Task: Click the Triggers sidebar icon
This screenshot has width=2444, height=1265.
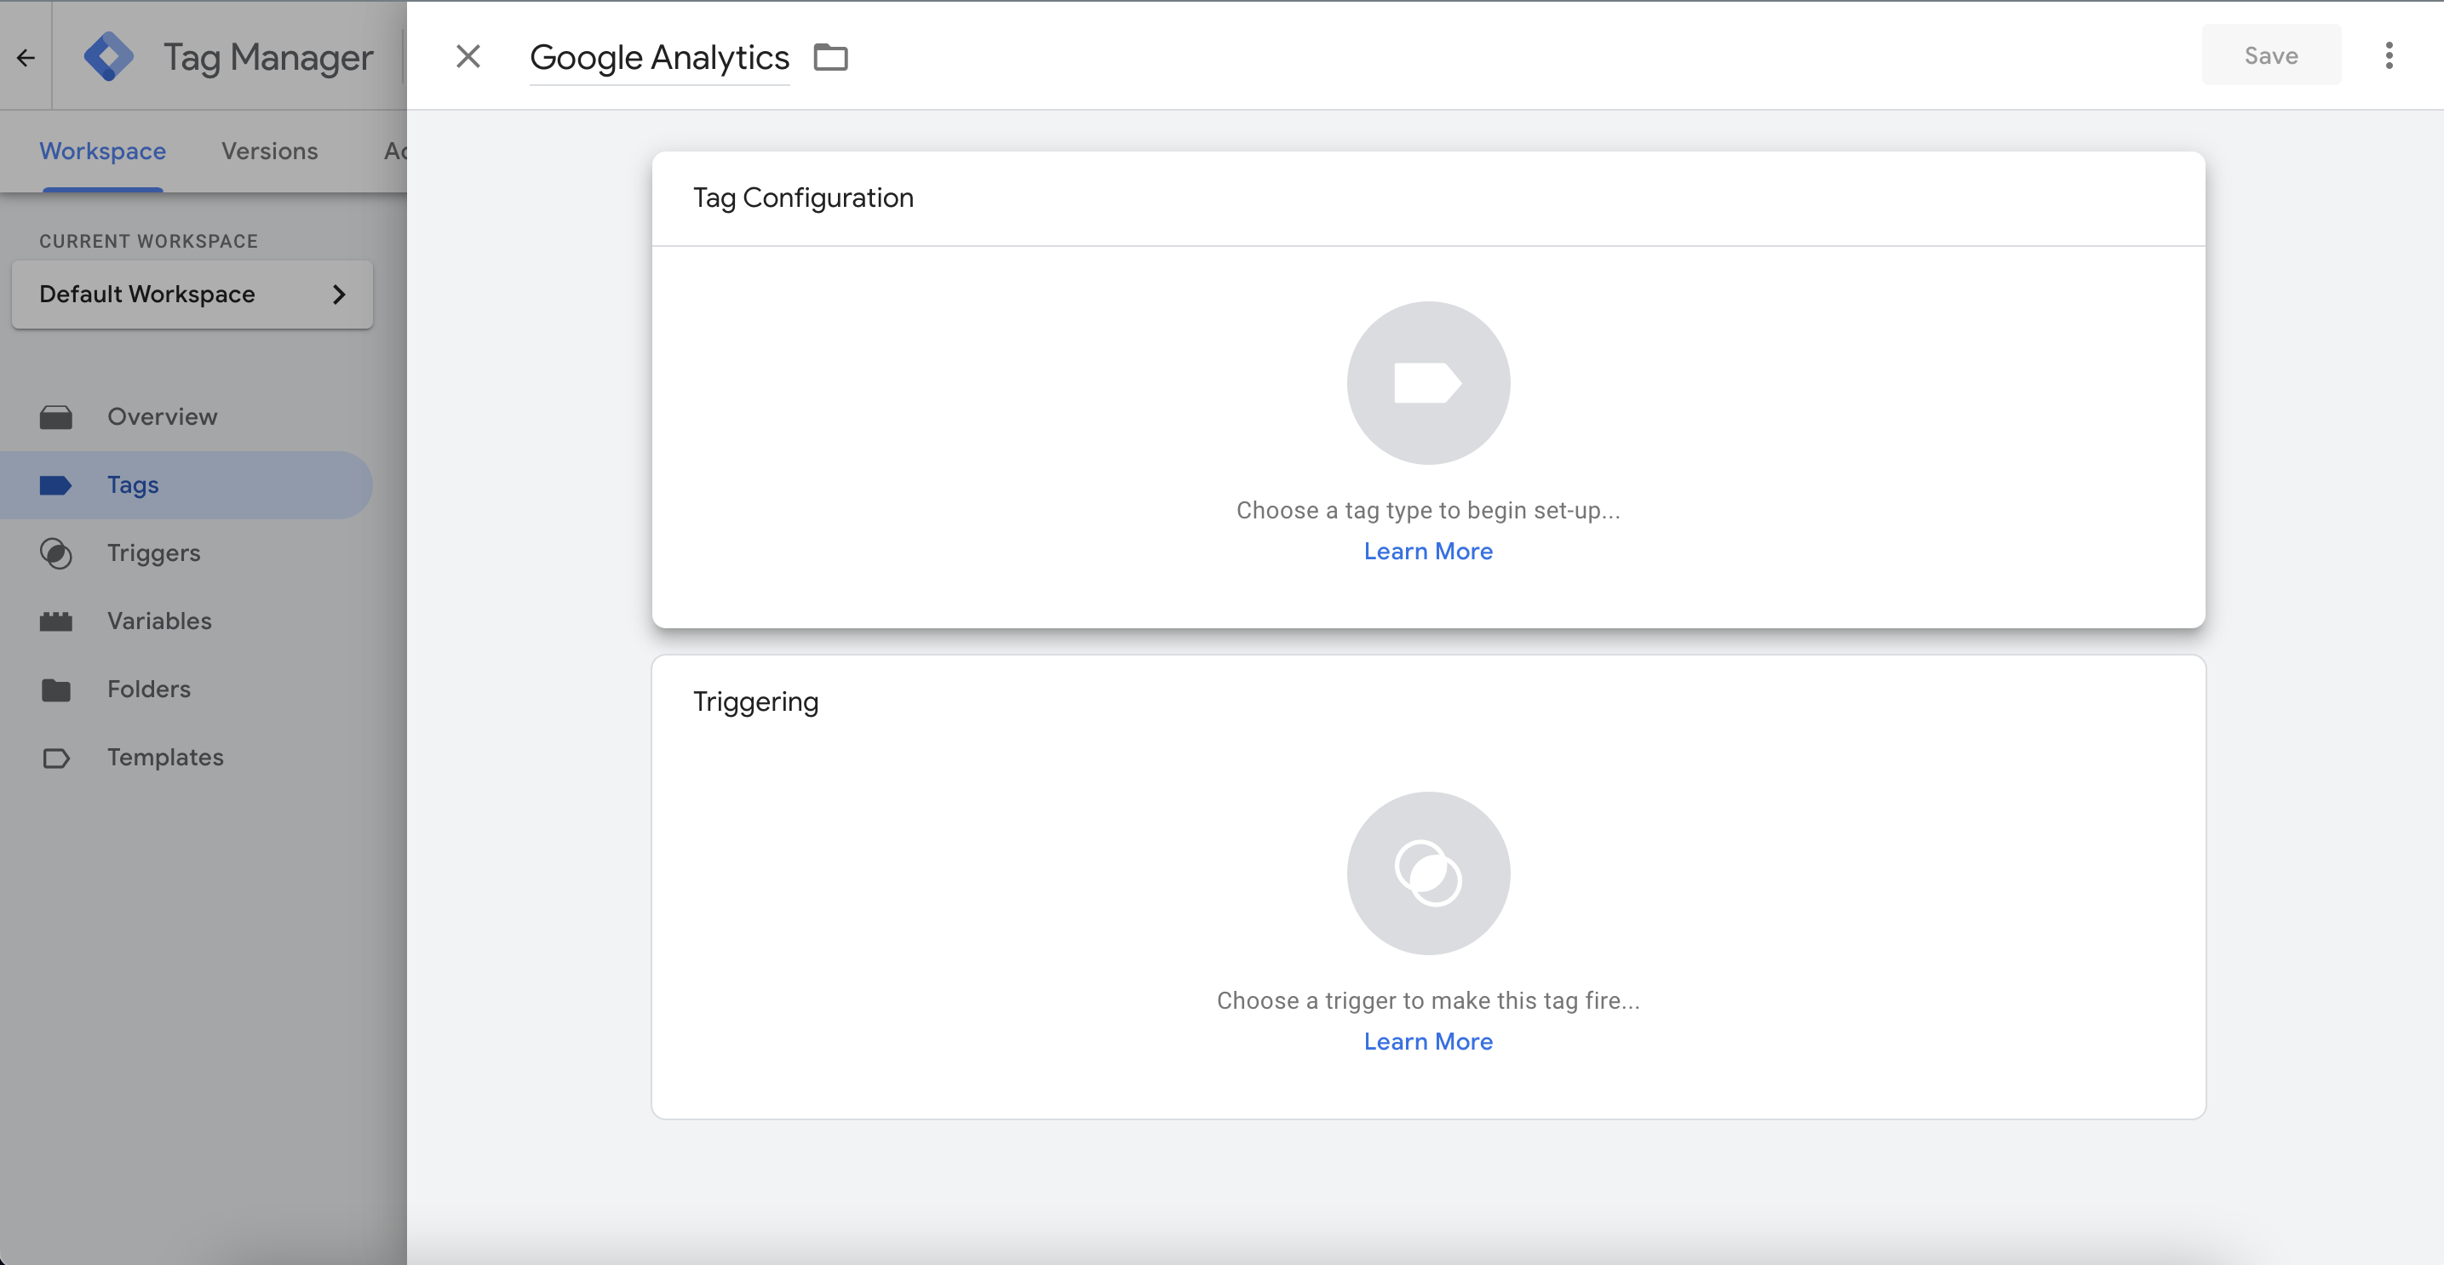Action: point(56,552)
